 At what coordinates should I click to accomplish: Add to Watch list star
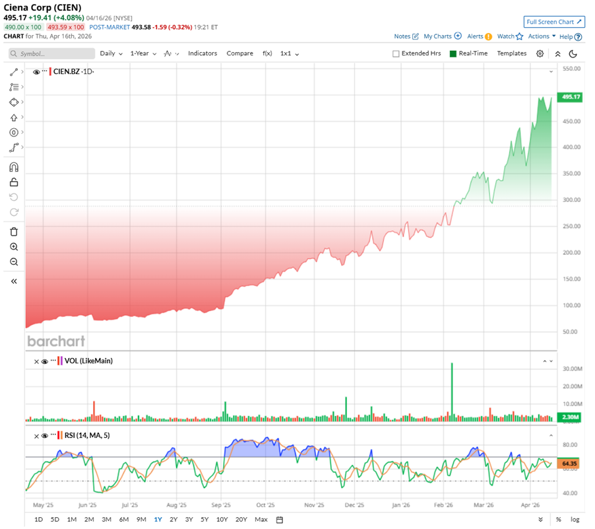click(510, 36)
